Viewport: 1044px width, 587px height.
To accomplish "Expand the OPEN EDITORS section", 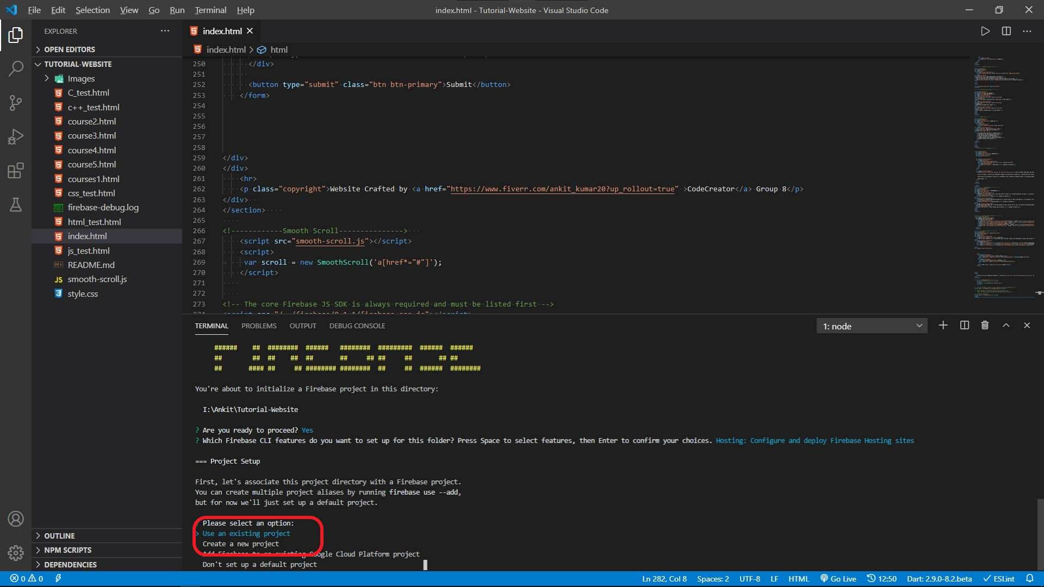I will [x=70, y=49].
